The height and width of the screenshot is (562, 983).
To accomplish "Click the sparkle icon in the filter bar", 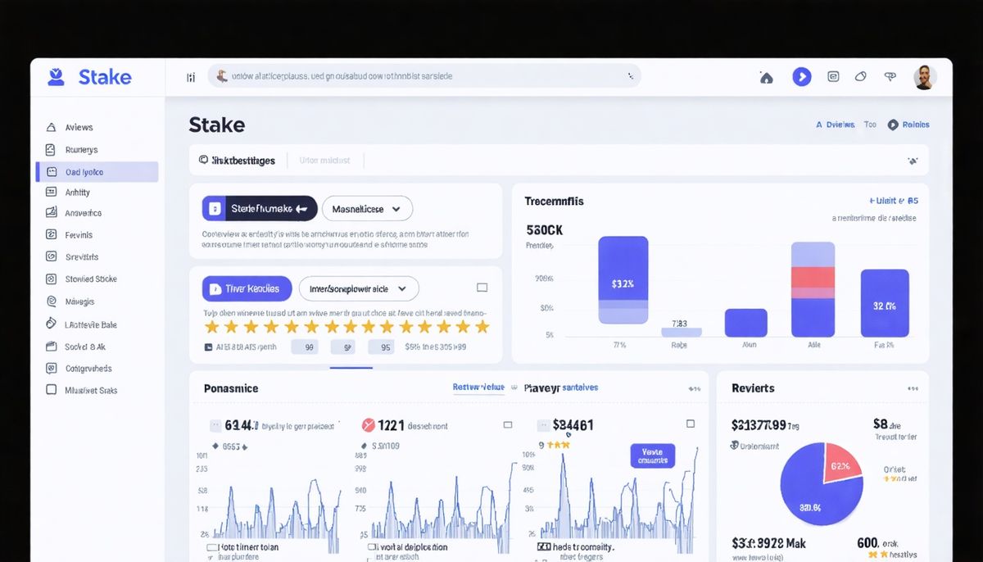I will coord(913,161).
